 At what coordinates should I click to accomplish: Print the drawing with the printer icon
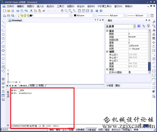click(18, 11)
